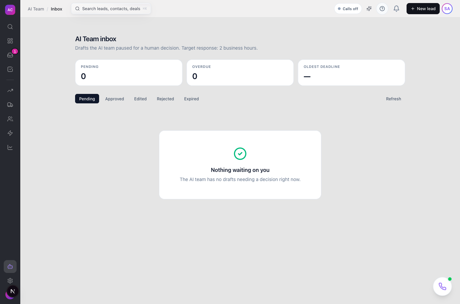The width and height of the screenshot is (460, 304).
Task: Switch to the Edited tab
Action: click(140, 99)
